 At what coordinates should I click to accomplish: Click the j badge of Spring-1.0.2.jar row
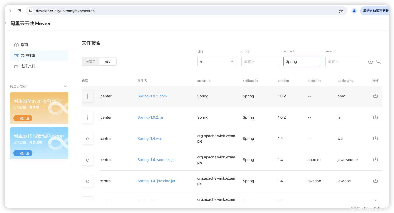pyautogui.click(x=87, y=117)
